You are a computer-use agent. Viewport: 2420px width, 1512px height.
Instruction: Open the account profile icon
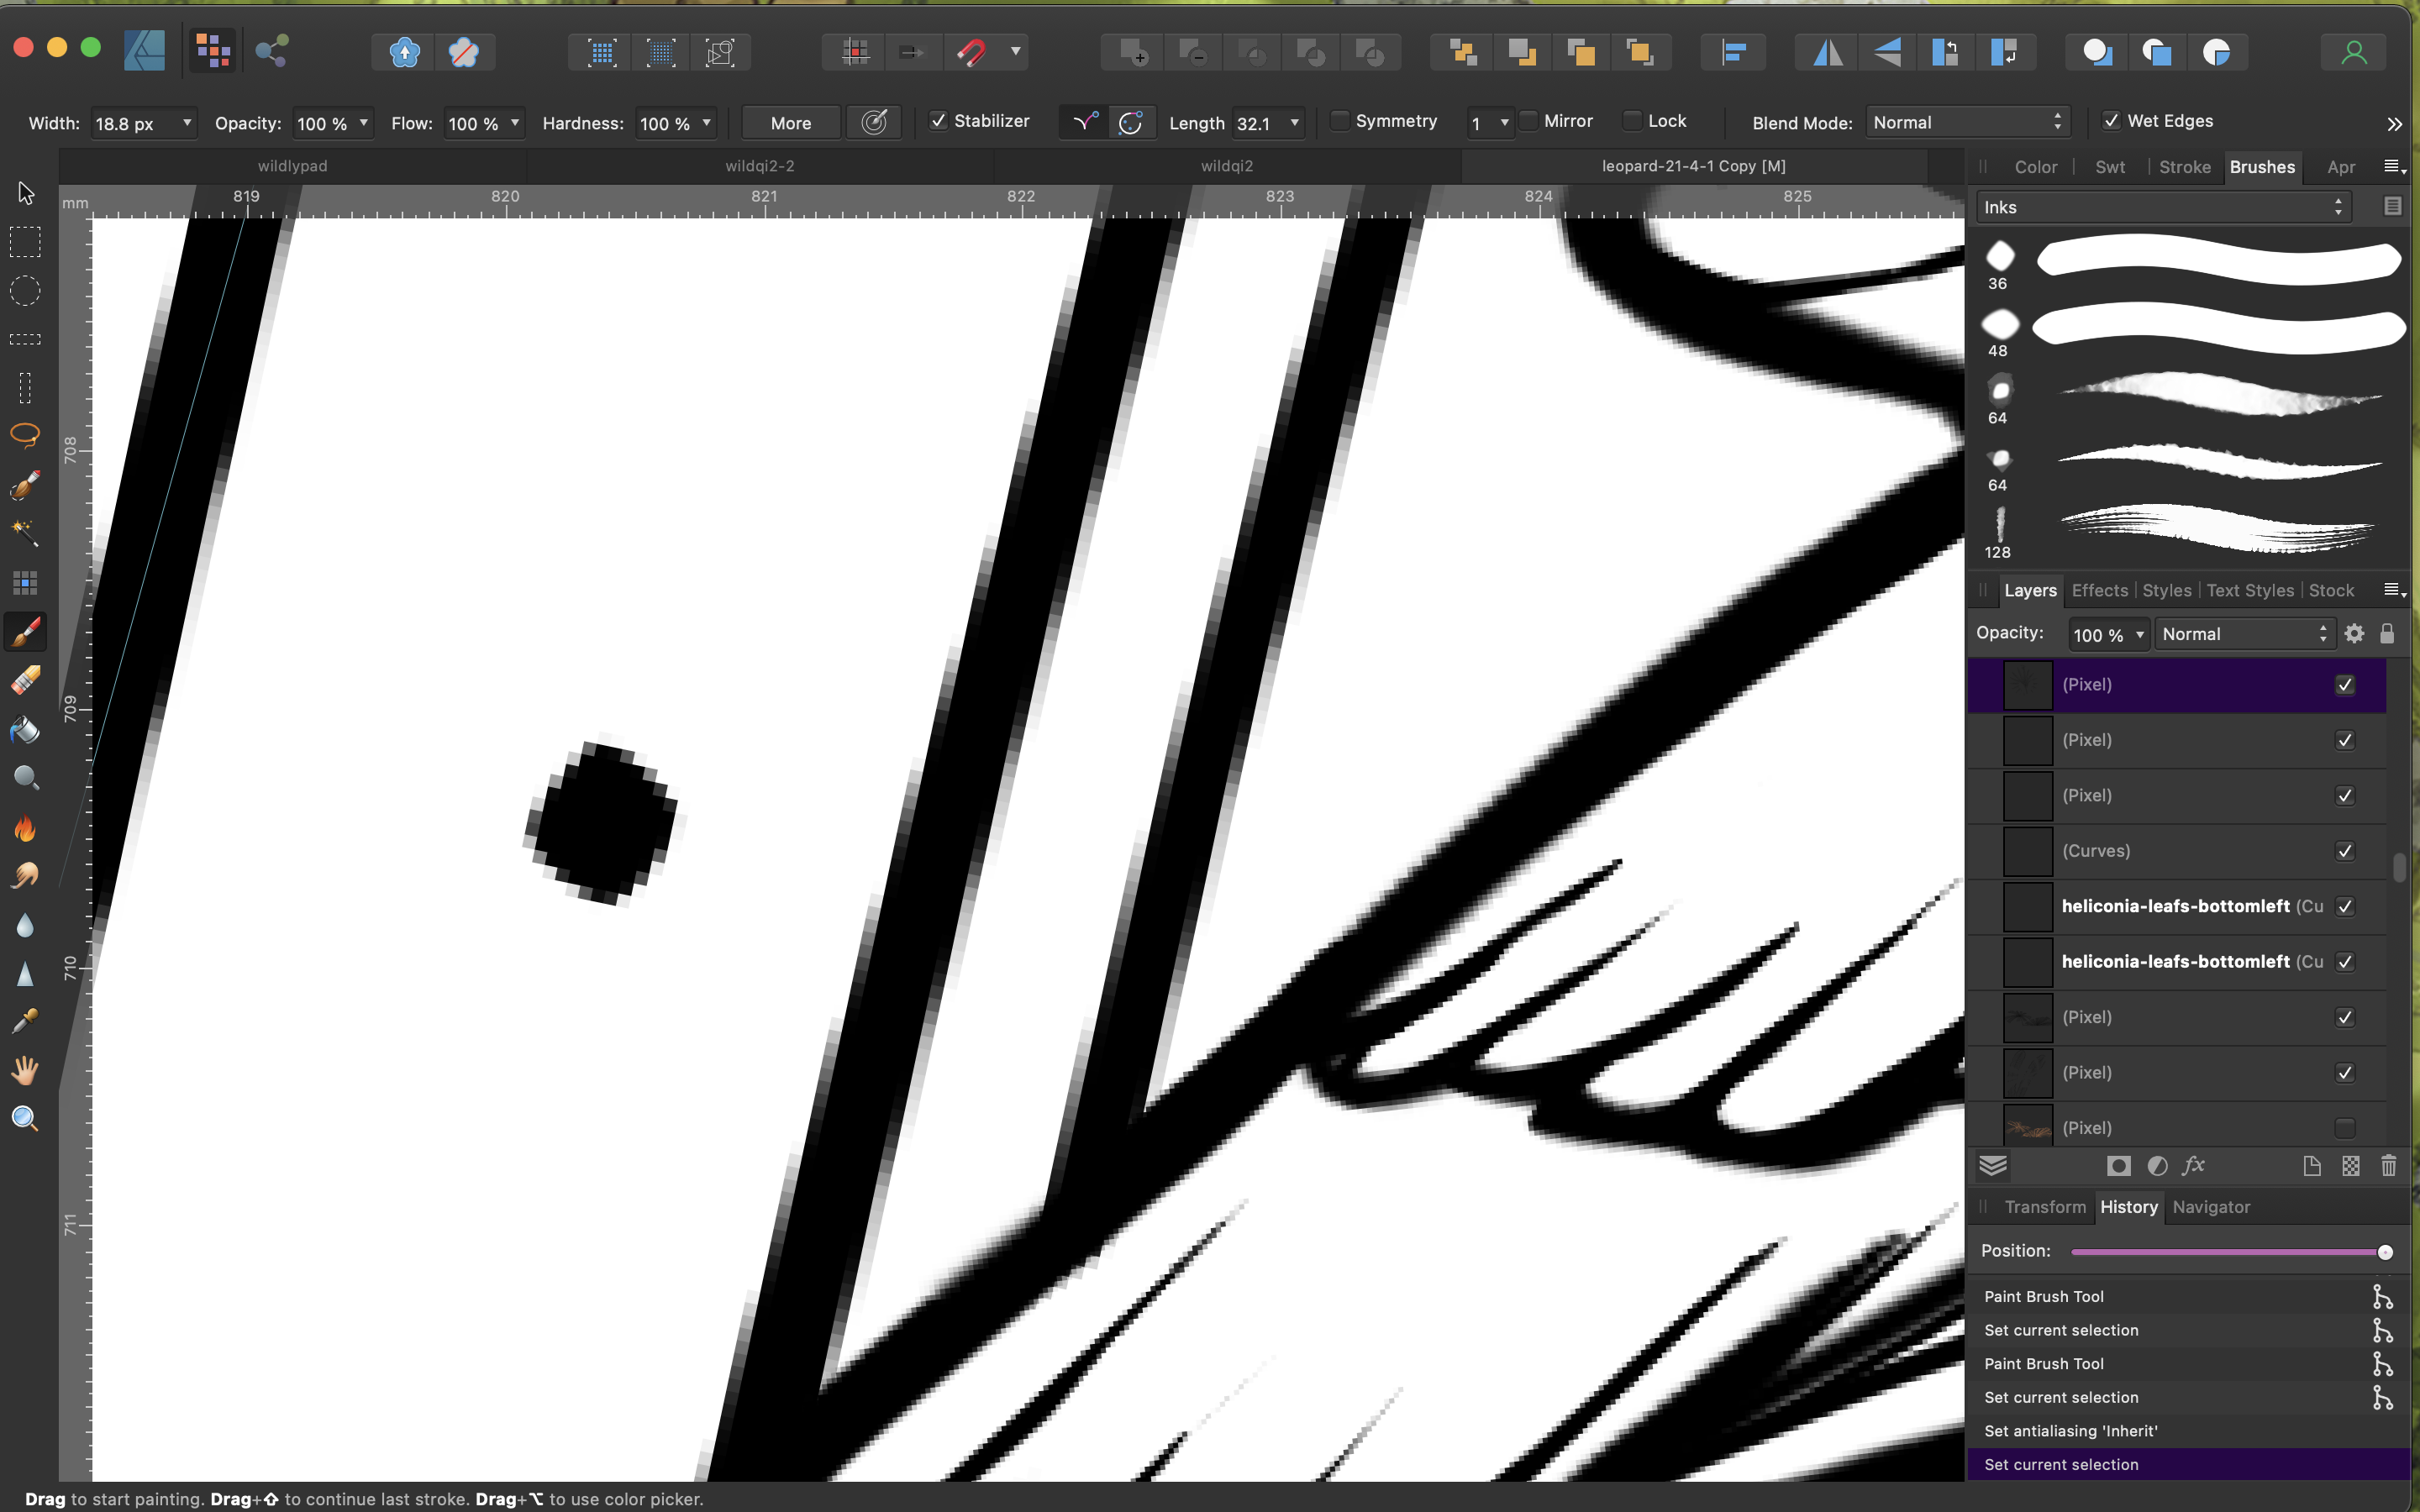tap(2354, 52)
